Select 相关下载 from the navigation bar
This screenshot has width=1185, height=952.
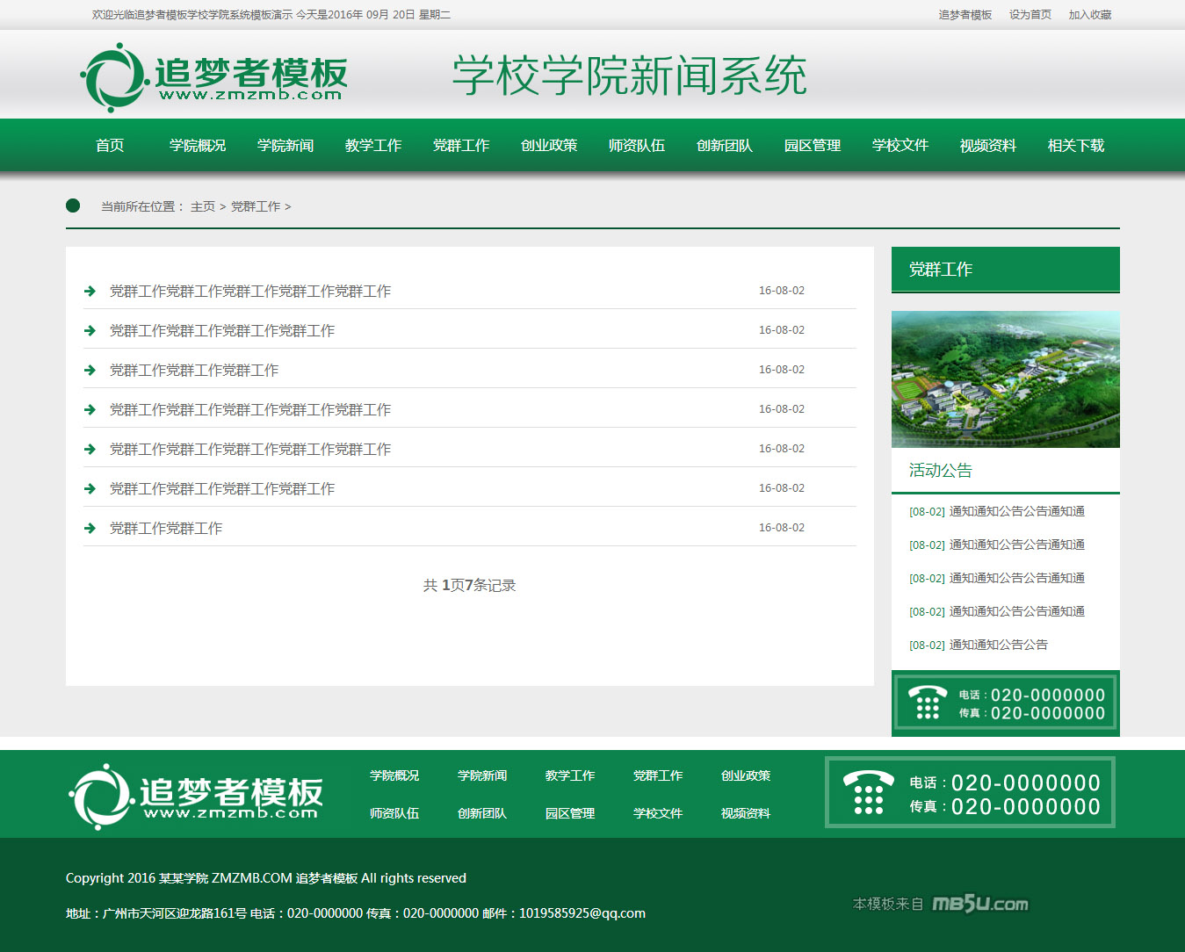(x=1075, y=146)
